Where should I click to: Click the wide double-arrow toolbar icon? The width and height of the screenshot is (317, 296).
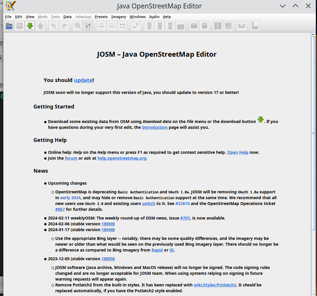pyautogui.click(x=122, y=26)
